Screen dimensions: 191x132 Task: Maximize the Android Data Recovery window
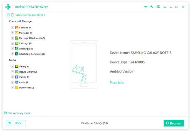[177, 7]
